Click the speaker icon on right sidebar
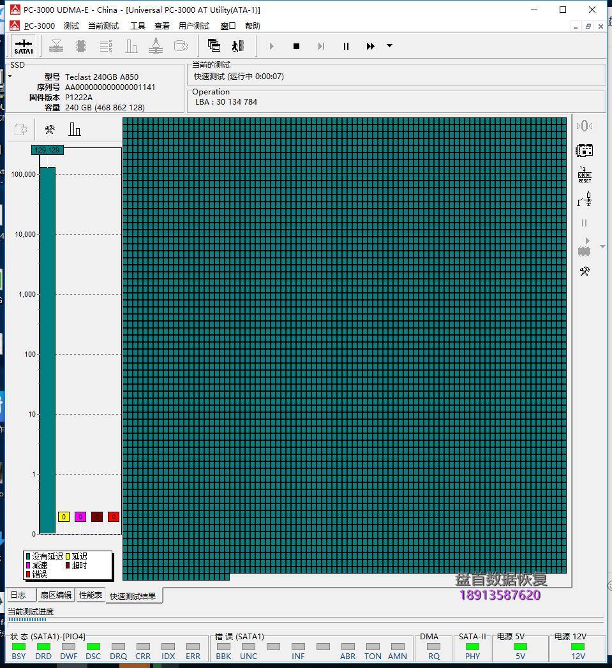Viewport: 612px width, 668px height. 585,126
